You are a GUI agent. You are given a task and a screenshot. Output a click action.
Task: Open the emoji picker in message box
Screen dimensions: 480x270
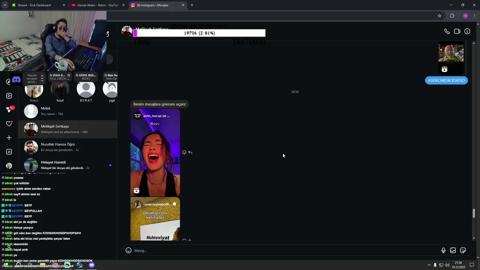128,250
